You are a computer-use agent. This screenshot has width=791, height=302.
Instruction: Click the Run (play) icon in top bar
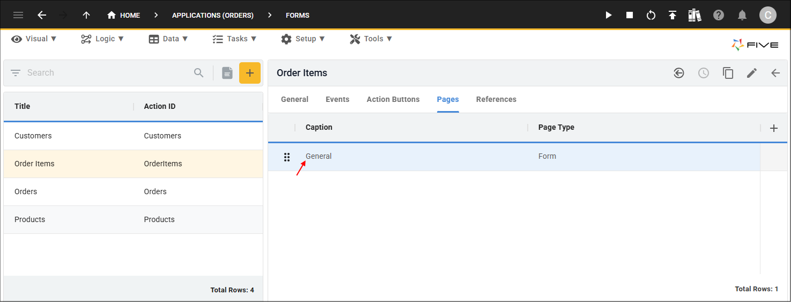pyautogui.click(x=609, y=15)
